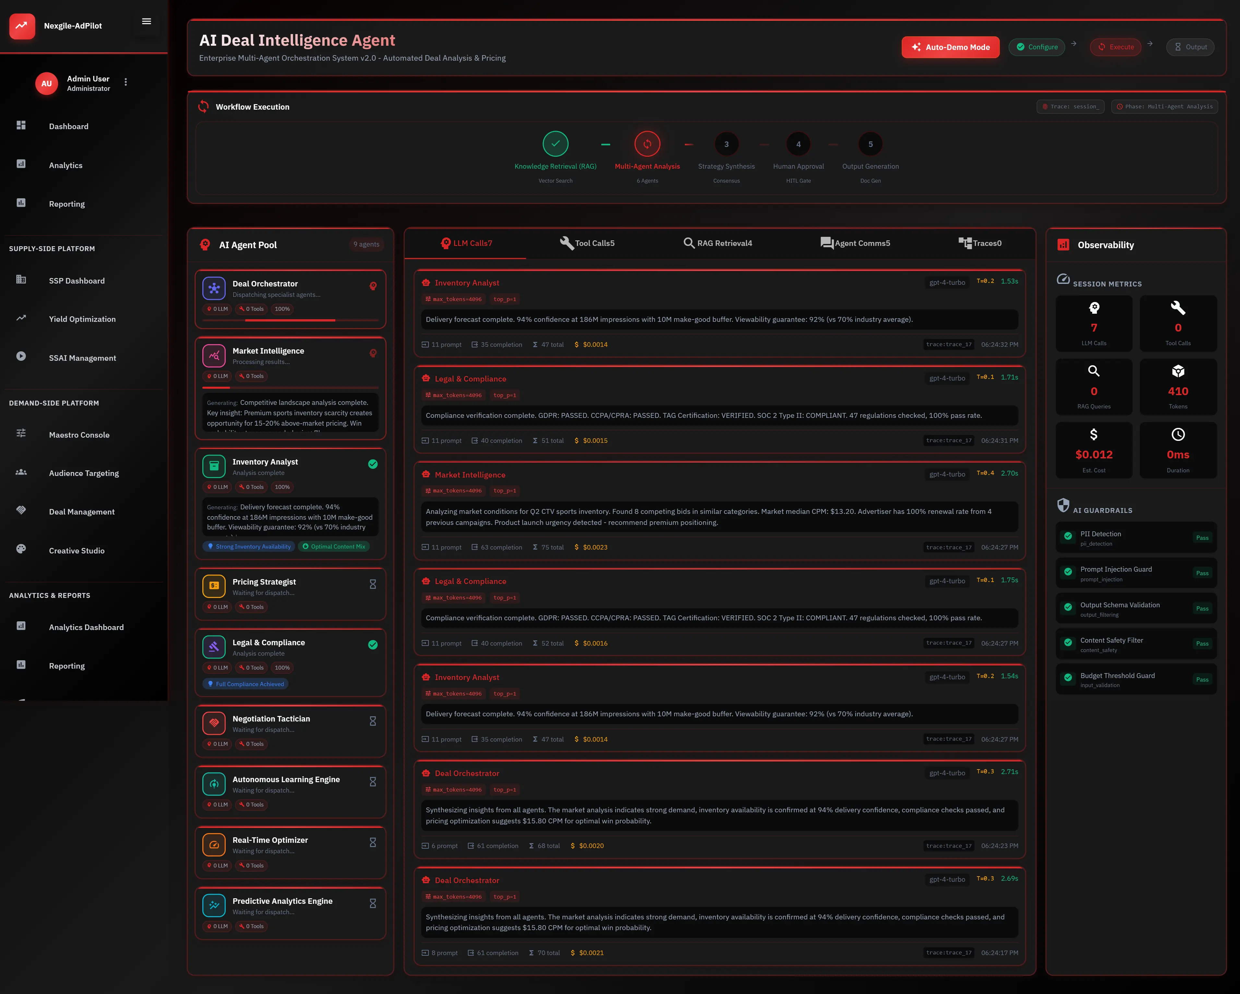Click the Execute button
The height and width of the screenshot is (994, 1240).
pyautogui.click(x=1115, y=47)
